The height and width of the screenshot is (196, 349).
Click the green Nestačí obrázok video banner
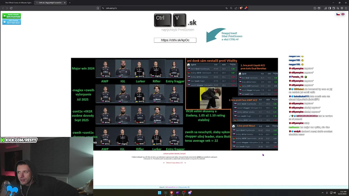click(x=11, y=16)
